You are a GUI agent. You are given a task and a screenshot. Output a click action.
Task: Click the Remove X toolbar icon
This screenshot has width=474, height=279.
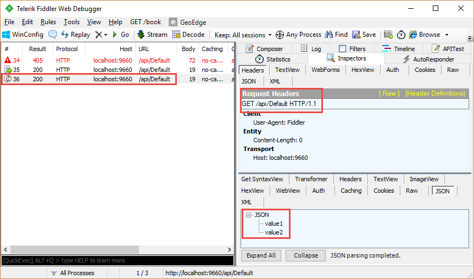[x=98, y=35]
